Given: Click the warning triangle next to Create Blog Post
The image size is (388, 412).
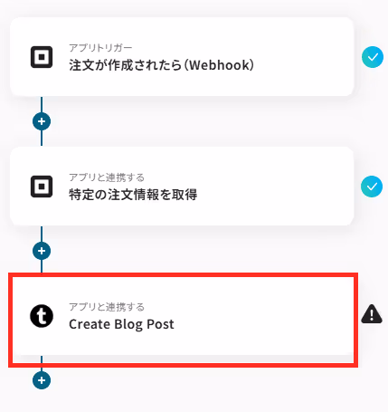Looking at the screenshot, I should (372, 314).
